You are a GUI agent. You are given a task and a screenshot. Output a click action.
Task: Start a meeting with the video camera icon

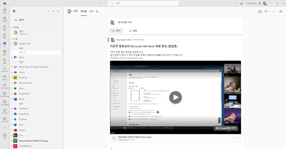[x=266, y=11]
